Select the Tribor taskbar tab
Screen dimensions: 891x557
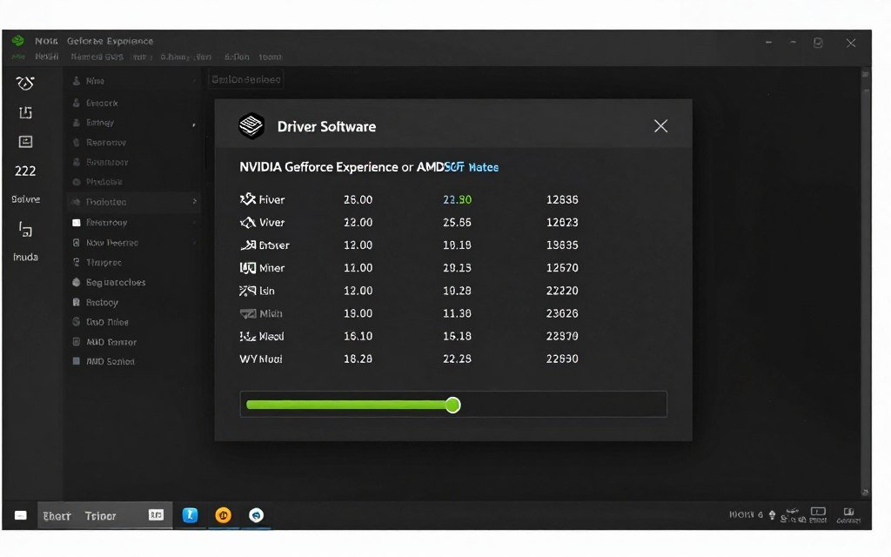(99, 515)
